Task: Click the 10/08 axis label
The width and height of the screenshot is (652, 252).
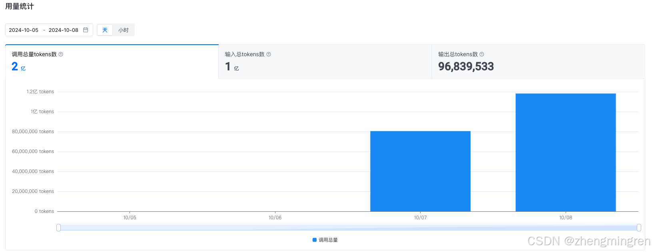Action: pyautogui.click(x=566, y=218)
